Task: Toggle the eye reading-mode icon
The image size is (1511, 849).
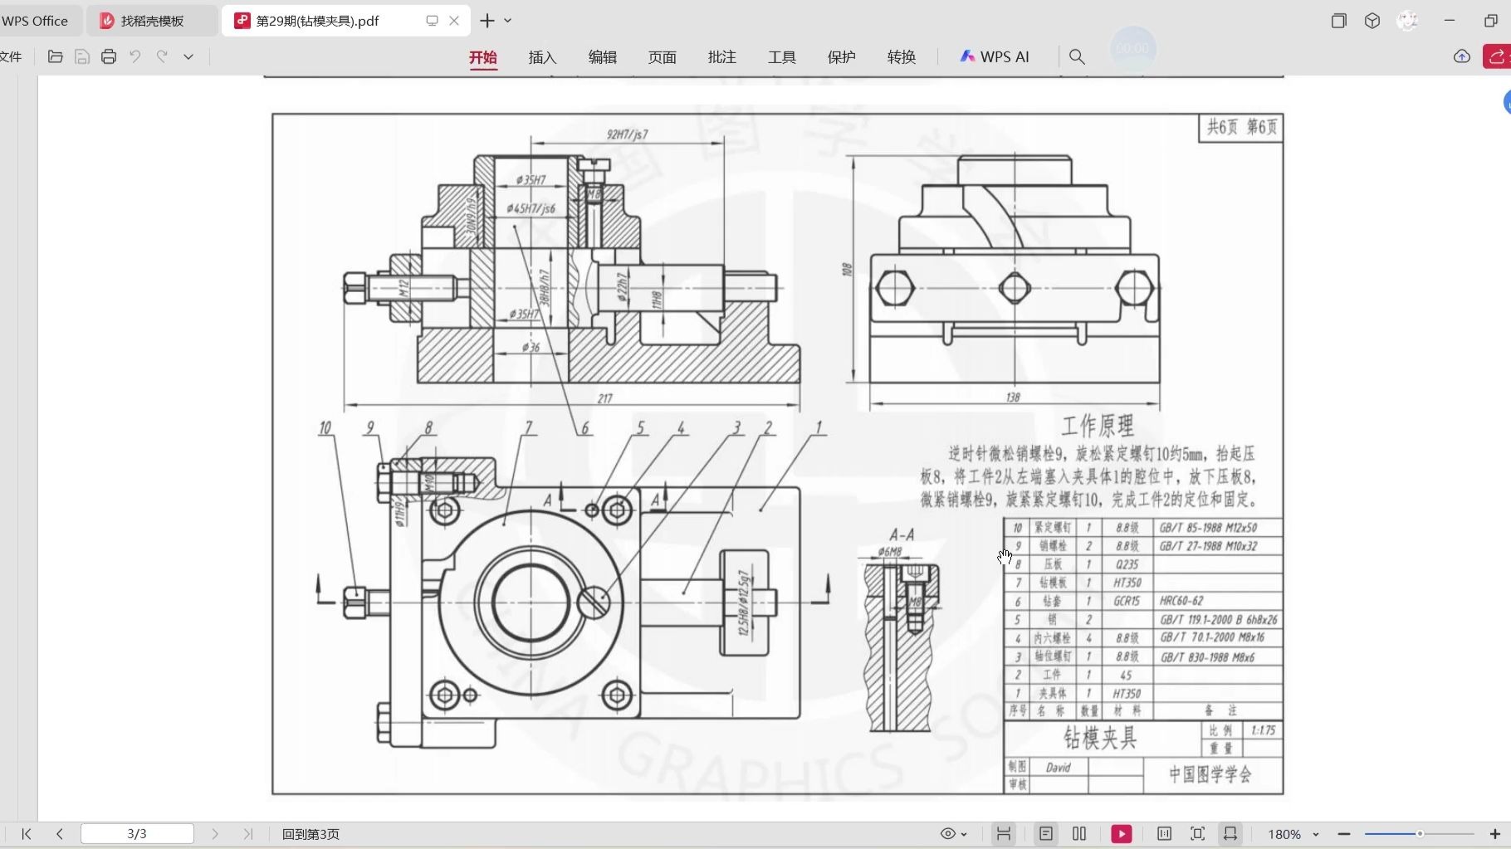Action: click(x=948, y=834)
